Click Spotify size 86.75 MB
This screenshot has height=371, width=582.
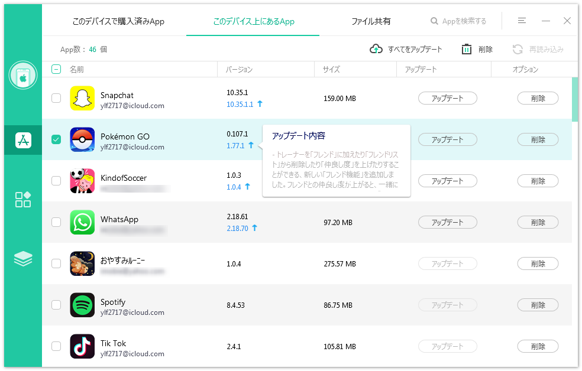click(x=338, y=305)
